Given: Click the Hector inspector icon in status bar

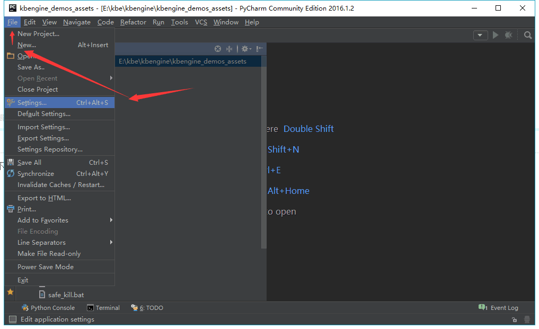Looking at the screenshot, I should pyautogui.click(x=527, y=319).
